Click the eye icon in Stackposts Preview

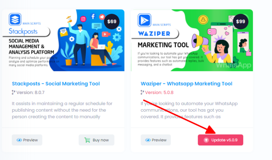[x=19, y=140]
